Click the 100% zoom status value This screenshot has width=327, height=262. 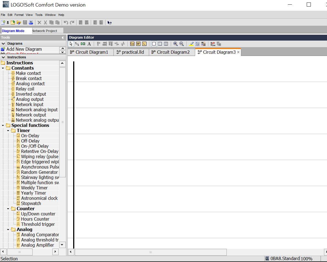click(x=306, y=259)
